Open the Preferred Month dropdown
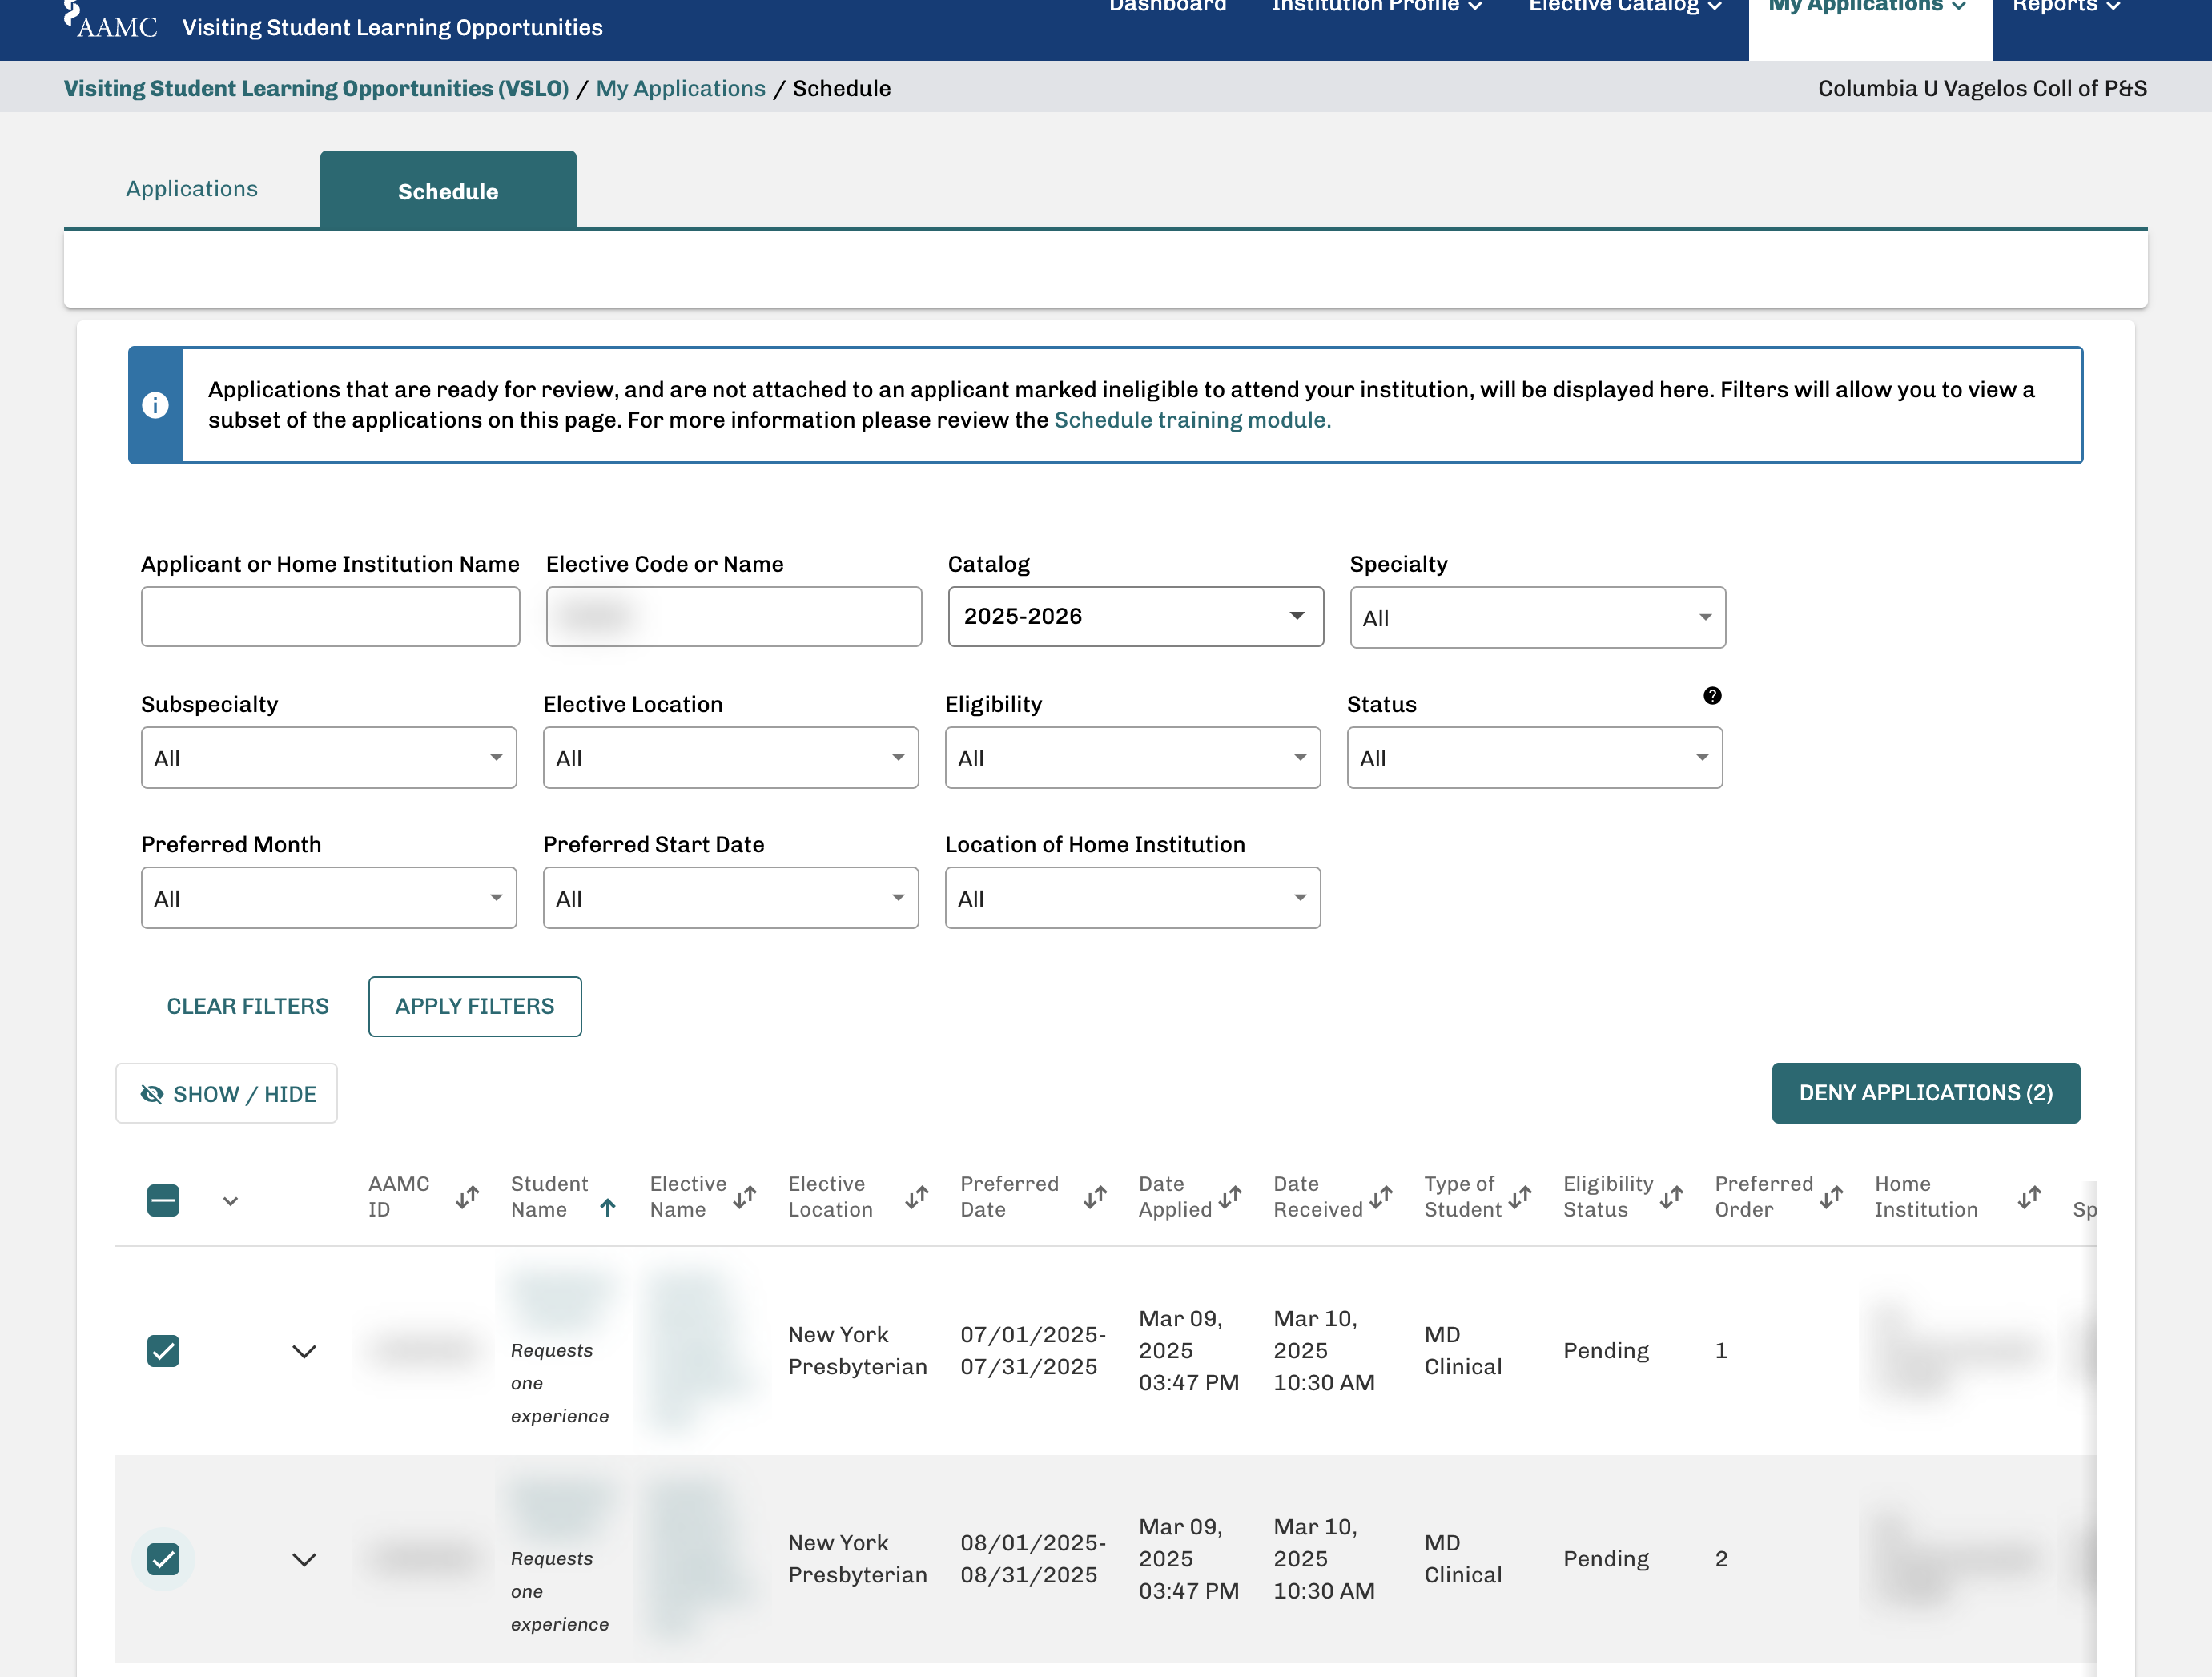 click(x=328, y=897)
